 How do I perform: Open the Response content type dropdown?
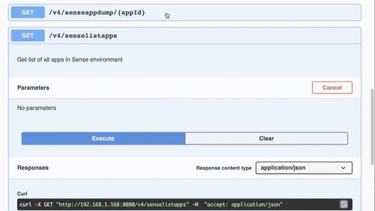(304, 168)
